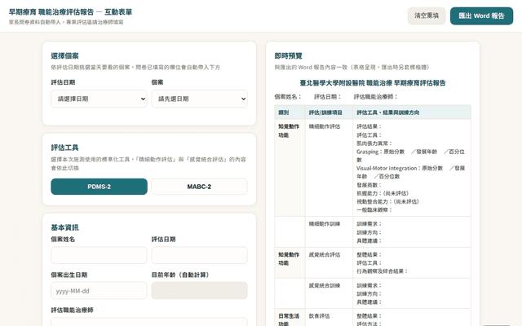Viewport: 522px width, 326px height.
Task: Click the Visual-Motor Integration line in preview
Action: point(410,172)
